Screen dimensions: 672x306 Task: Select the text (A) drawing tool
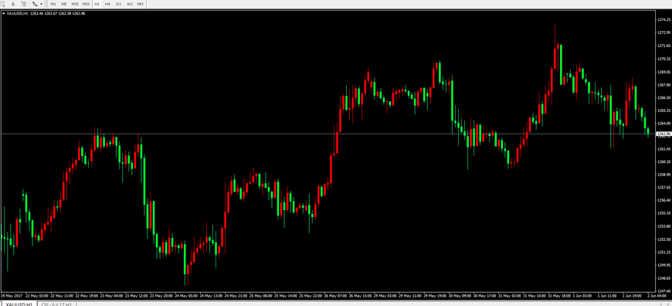coord(13,4)
